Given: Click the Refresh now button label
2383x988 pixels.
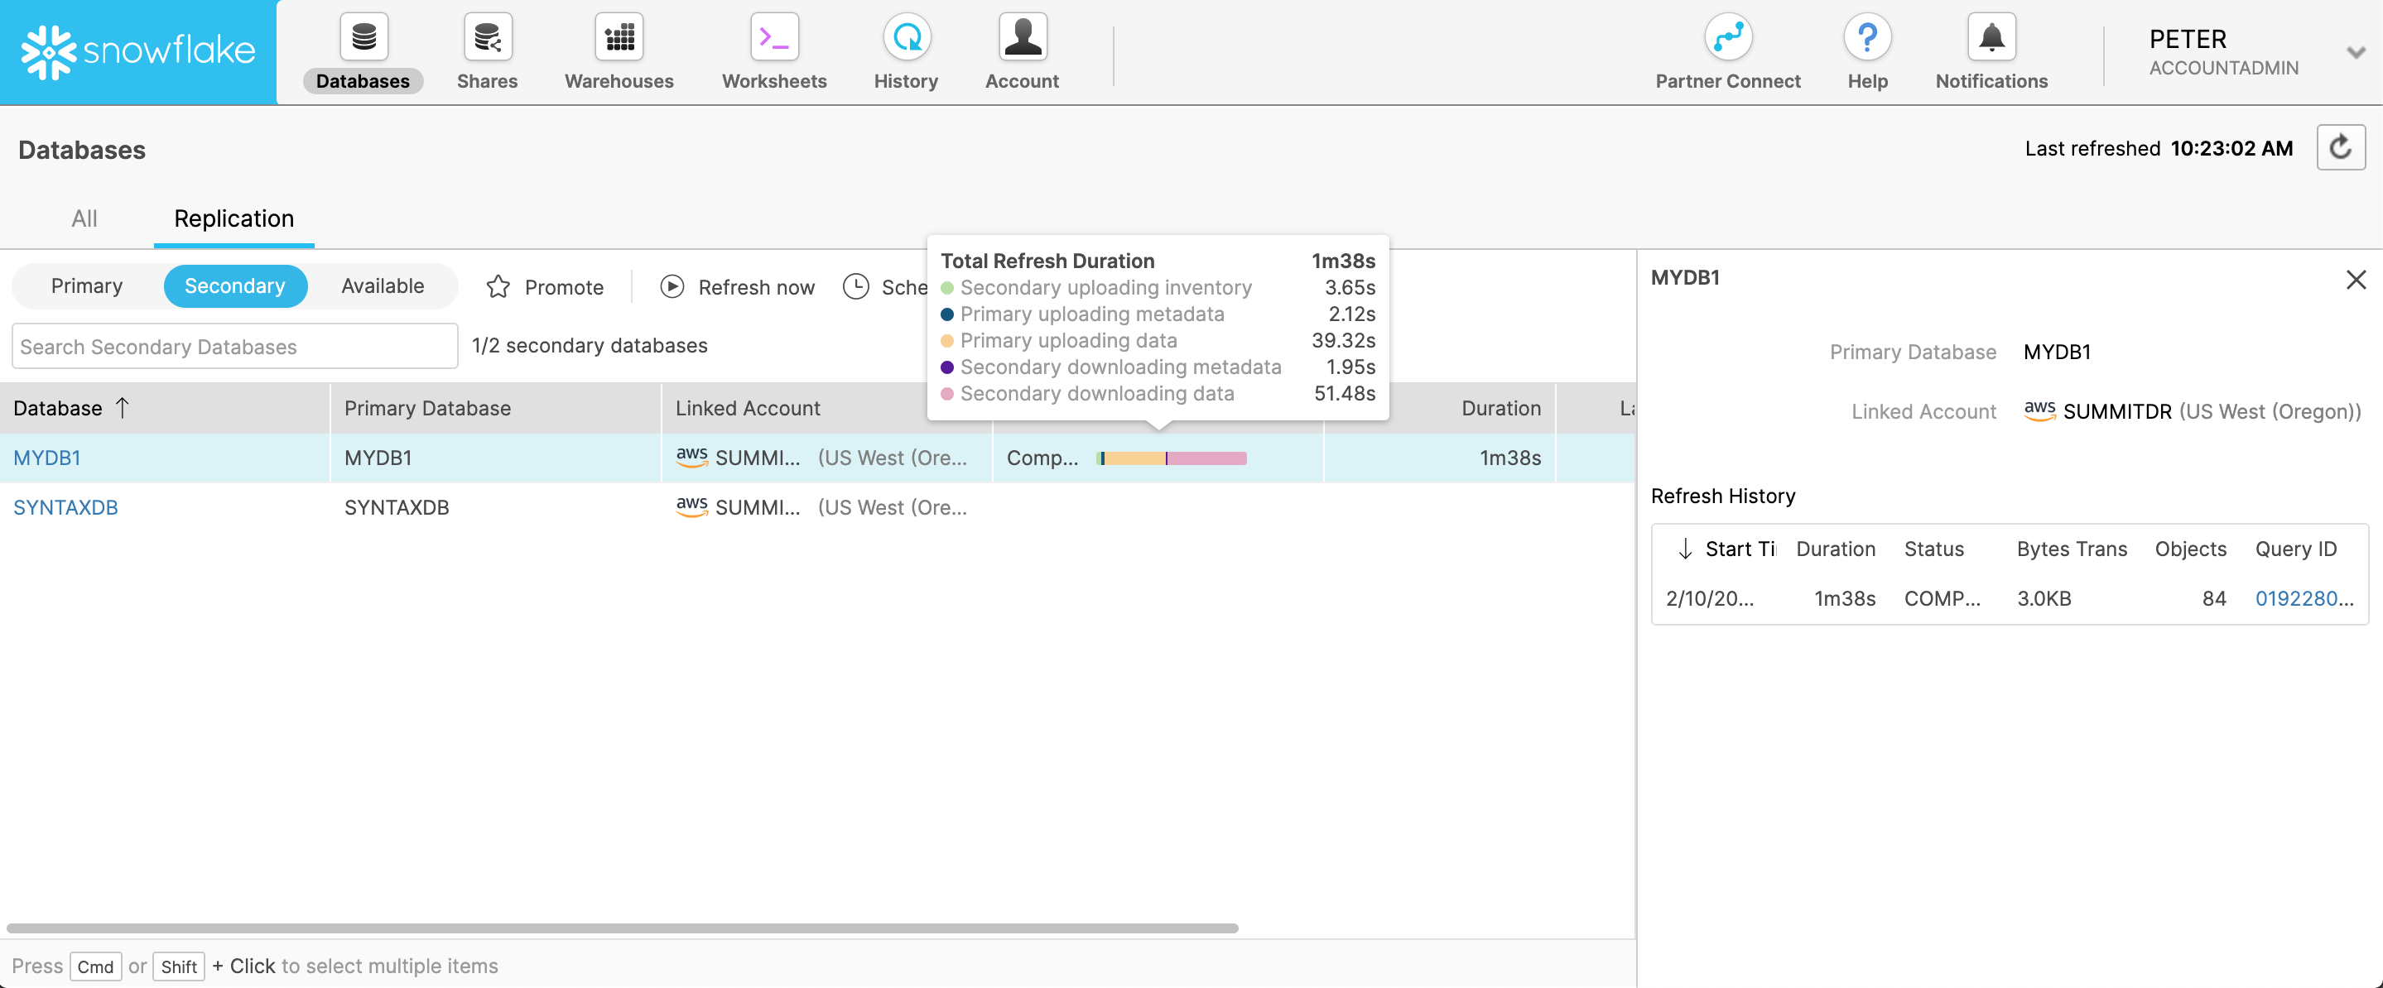Looking at the screenshot, I should click(756, 287).
